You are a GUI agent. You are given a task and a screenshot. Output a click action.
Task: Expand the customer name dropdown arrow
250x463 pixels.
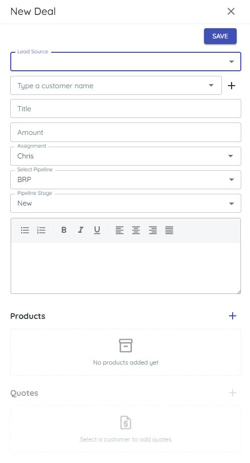(211, 85)
